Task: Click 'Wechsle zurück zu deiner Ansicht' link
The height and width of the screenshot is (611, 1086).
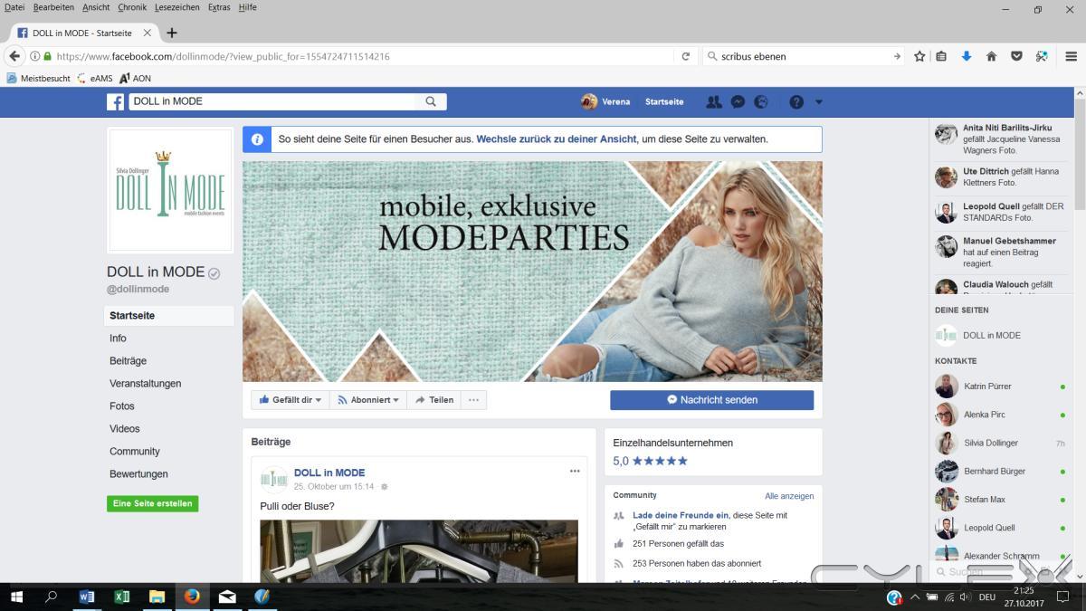Action: pos(557,139)
